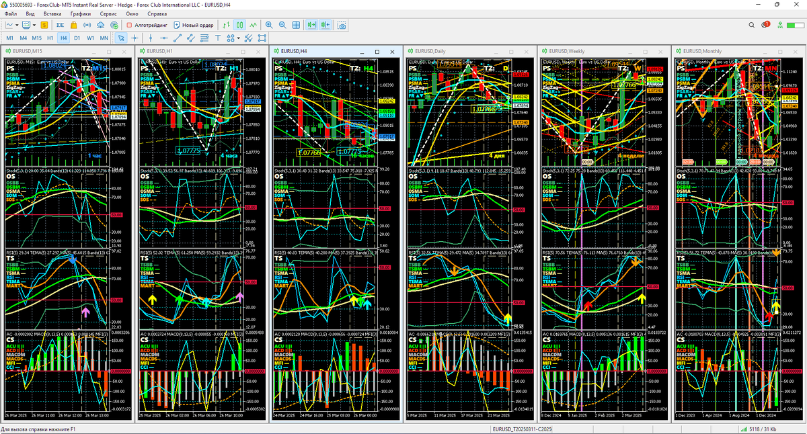Choose the horizontal line drawing tool
Image resolution: width=807 pixels, height=434 pixels.
pyautogui.click(x=164, y=38)
